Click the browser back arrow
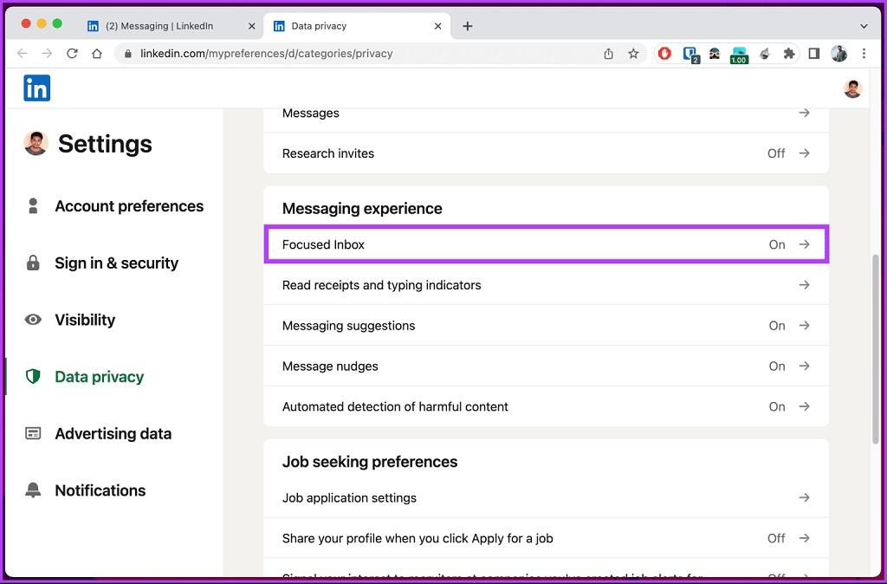This screenshot has height=584, width=887. point(22,54)
